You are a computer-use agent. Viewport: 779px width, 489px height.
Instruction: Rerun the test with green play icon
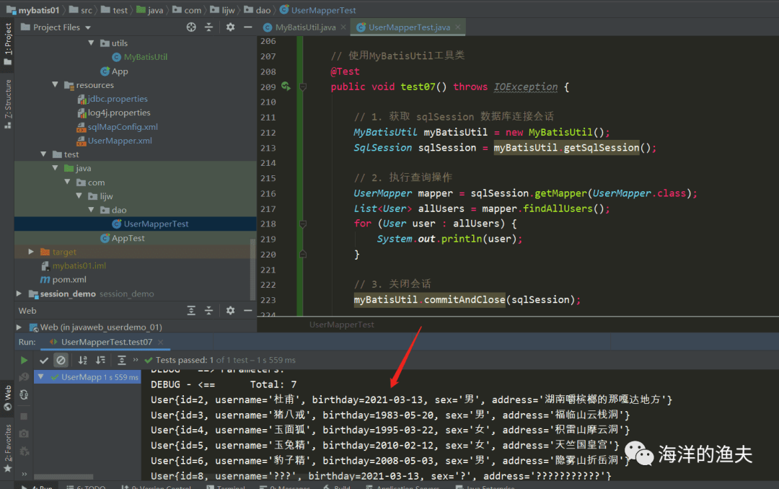click(24, 360)
